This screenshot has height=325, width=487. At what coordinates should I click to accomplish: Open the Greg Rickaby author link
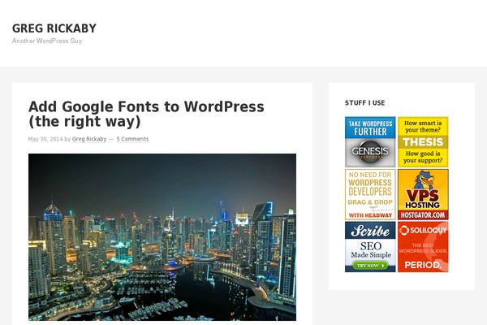pos(89,139)
